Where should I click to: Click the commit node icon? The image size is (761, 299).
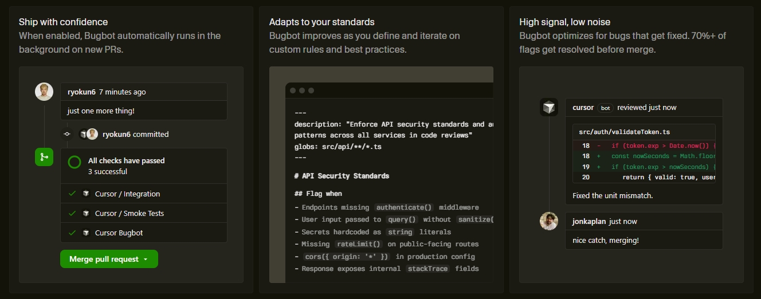(x=67, y=134)
